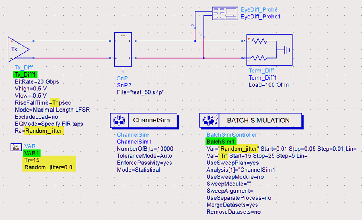Click the VAR equation icon
The height and width of the screenshot is (220, 362).
click(x=16, y=146)
